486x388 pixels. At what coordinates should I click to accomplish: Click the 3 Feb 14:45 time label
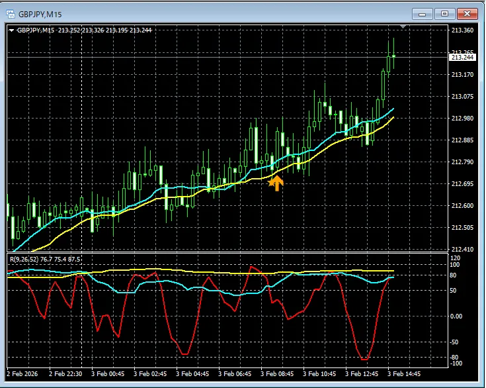click(403, 374)
